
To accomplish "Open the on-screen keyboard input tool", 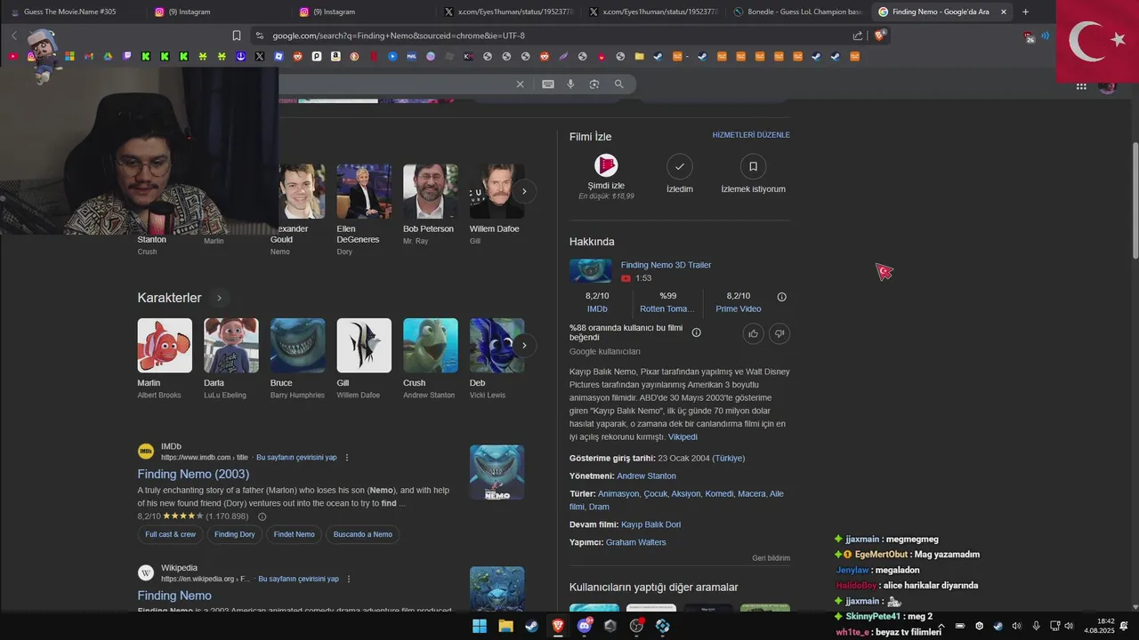I will [548, 84].
